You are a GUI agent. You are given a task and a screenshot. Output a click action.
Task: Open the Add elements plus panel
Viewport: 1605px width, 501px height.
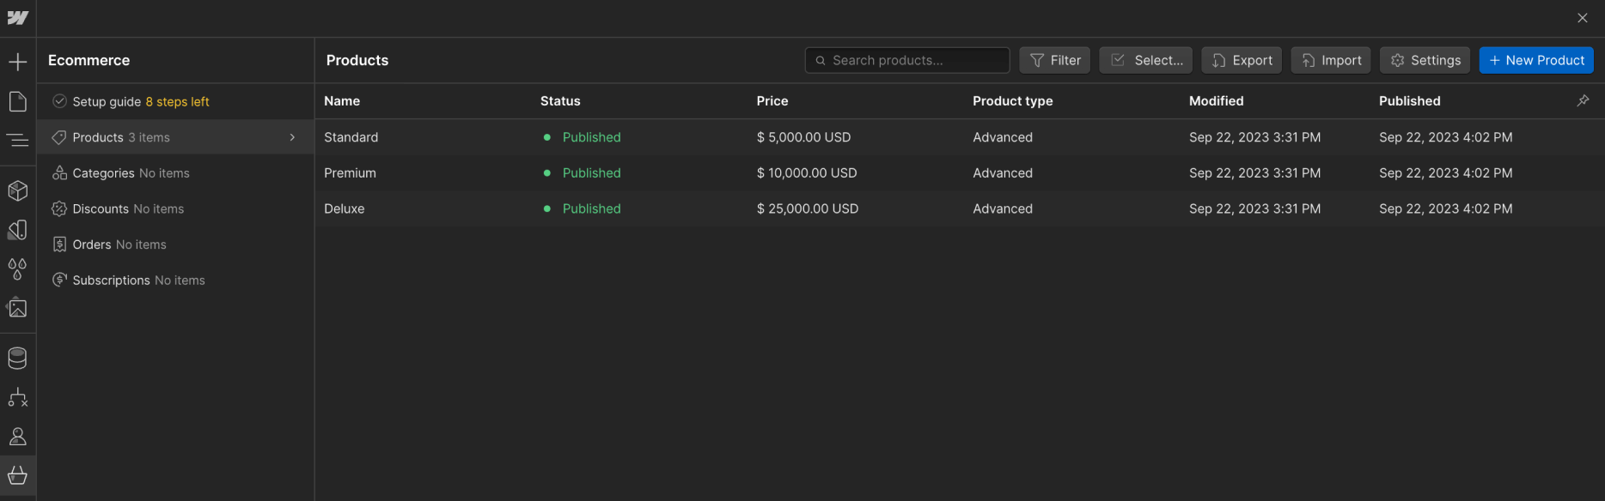[x=18, y=62]
